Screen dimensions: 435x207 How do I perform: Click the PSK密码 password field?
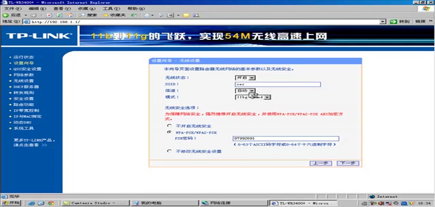pyautogui.click(x=286, y=139)
